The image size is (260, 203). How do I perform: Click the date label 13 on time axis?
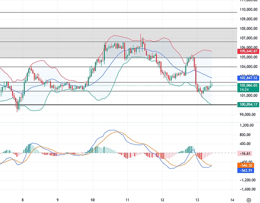197,200
